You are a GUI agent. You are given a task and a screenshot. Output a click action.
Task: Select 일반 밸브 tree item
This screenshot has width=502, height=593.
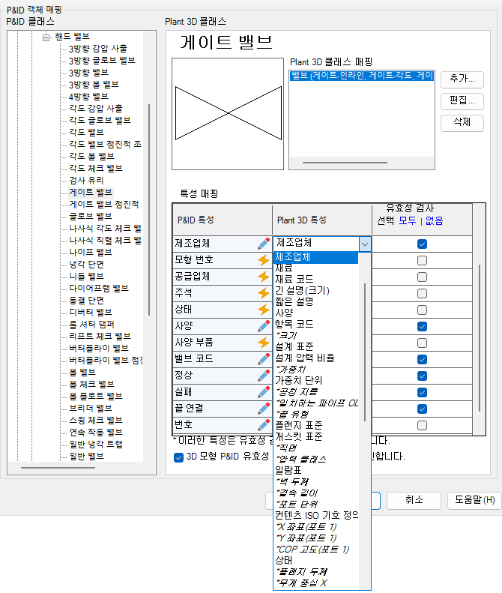86,457
